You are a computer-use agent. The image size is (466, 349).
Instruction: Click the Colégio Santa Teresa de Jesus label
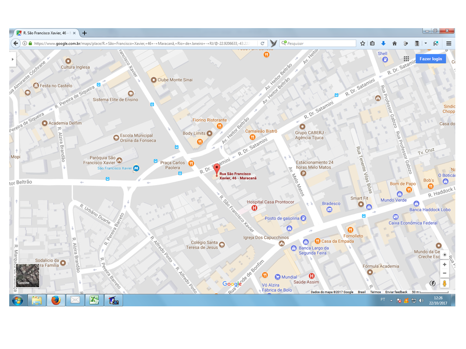point(202,245)
